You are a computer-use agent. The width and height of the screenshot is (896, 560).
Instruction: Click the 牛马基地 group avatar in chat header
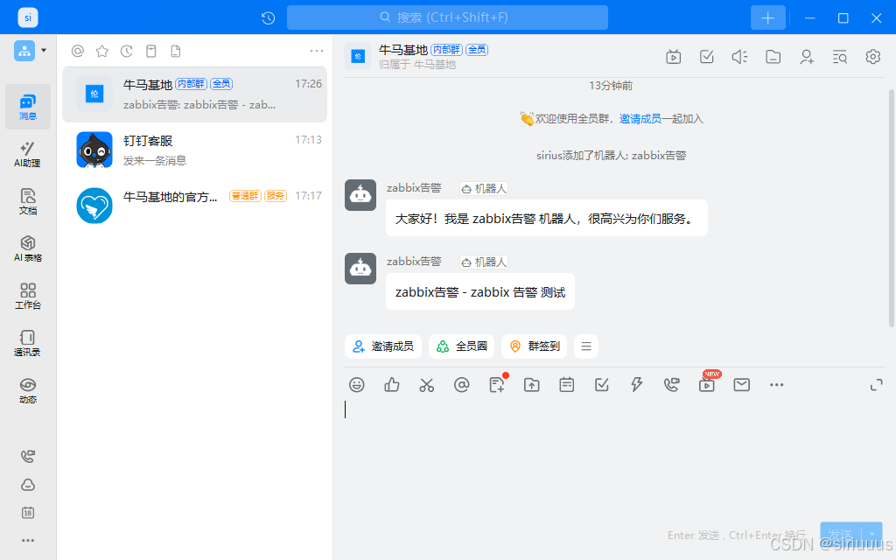tap(358, 56)
